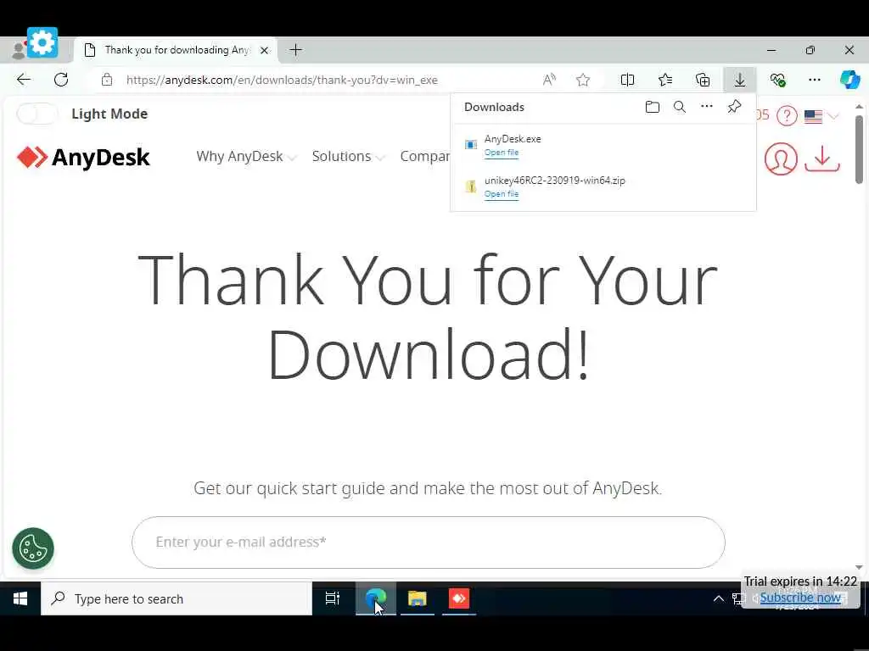Open File Explorer from the taskbar
Image resolution: width=869 pixels, height=651 pixels.
418,598
